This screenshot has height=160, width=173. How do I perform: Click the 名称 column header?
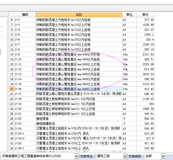click(x=79, y=15)
